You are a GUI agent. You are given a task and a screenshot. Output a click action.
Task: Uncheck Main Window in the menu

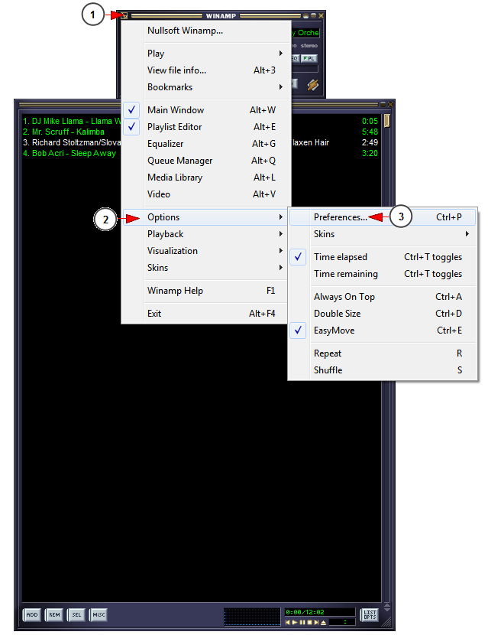click(x=205, y=110)
